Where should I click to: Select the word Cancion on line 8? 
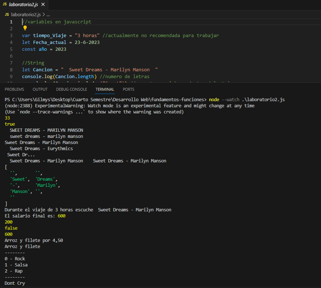click(42, 69)
